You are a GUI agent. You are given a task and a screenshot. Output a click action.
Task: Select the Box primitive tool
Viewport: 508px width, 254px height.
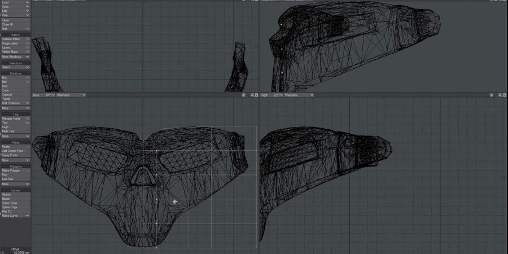(15, 77)
